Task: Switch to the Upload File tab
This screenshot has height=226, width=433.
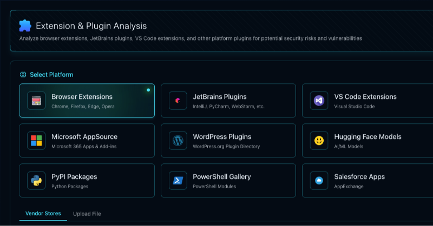Action: (87, 214)
